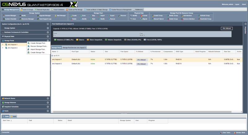Click Grow storage pool
Viewport: 248px width, 135px height.
(x=83, y=16)
